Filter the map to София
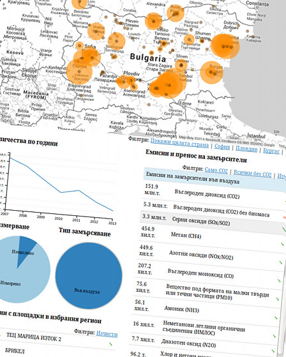The image size is (286, 357). pos(222,147)
